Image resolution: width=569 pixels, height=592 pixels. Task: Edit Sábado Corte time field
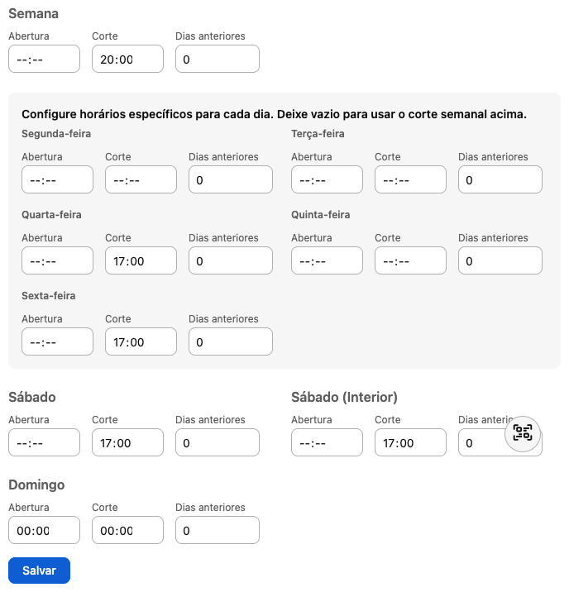127,442
